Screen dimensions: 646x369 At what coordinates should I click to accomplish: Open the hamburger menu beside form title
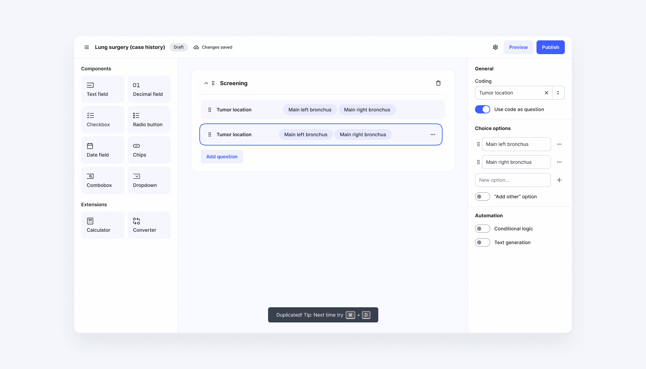click(x=87, y=47)
